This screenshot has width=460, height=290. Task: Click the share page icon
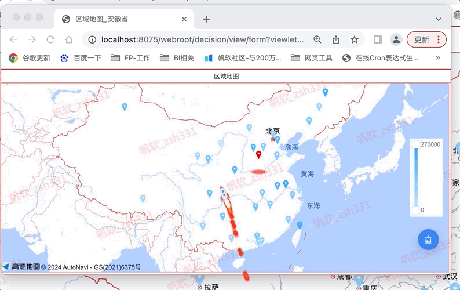coord(336,39)
